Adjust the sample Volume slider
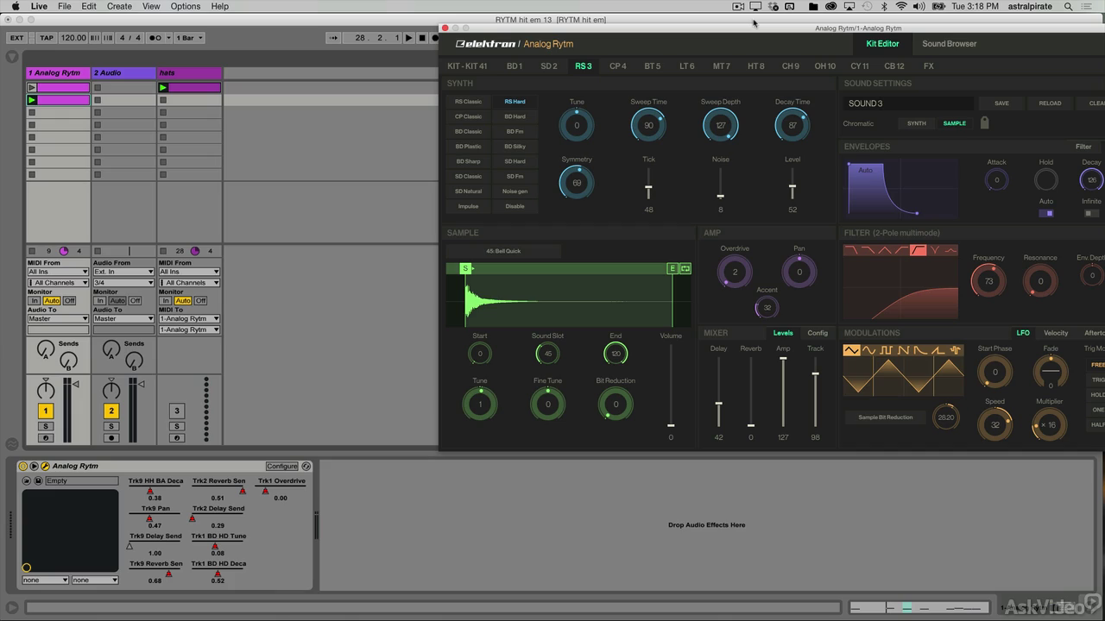 (671, 385)
